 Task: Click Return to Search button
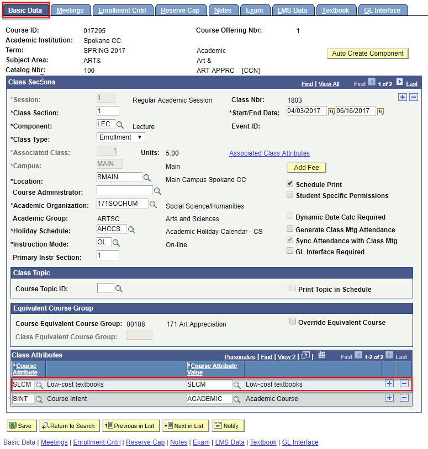[x=69, y=426]
